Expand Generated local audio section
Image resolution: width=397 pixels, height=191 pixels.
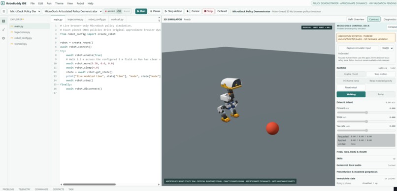pyautogui.click(x=366, y=165)
